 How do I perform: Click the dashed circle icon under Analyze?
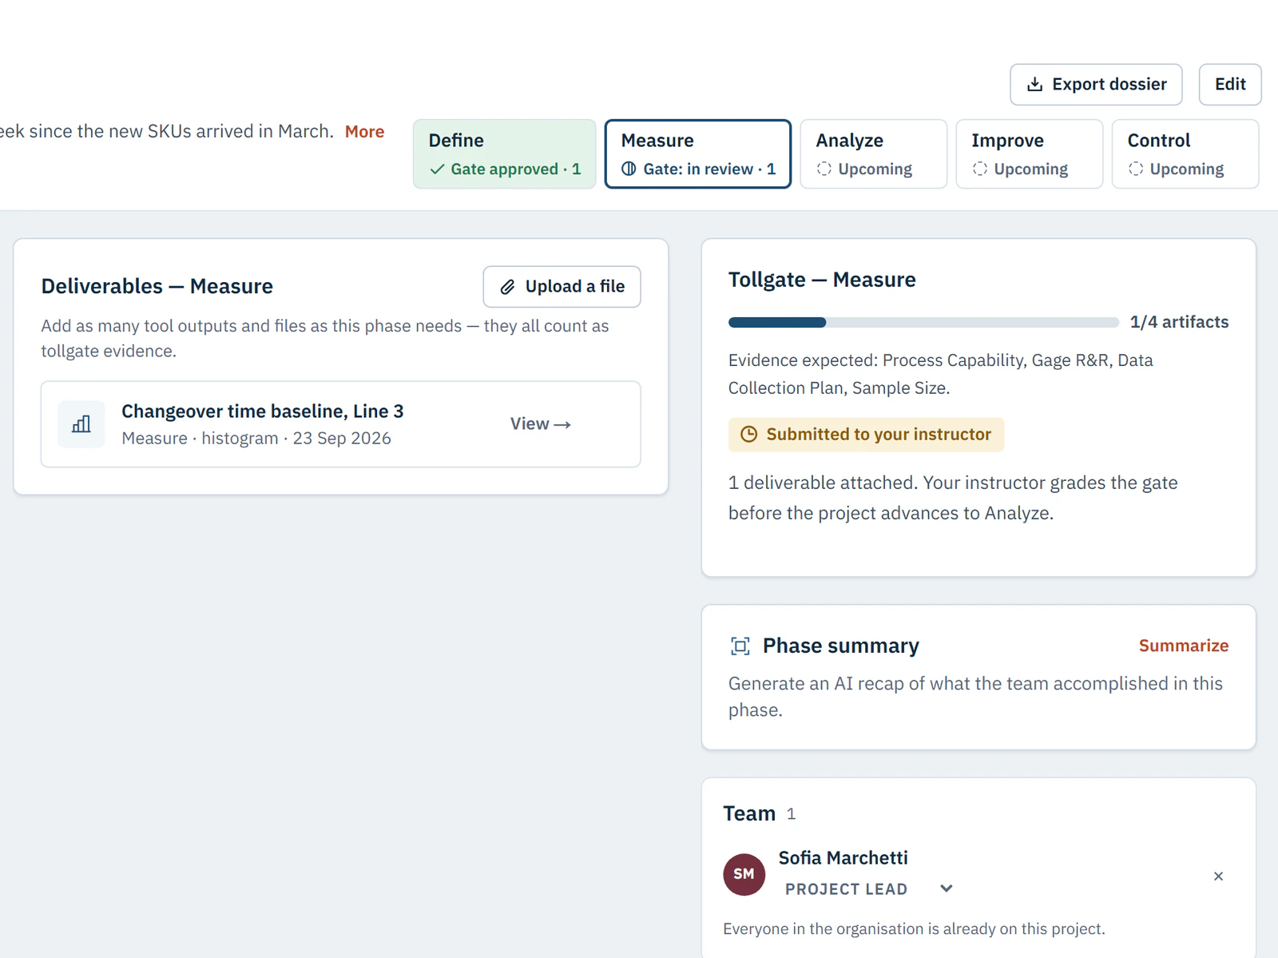pyautogui.click(x=824, y=169)
